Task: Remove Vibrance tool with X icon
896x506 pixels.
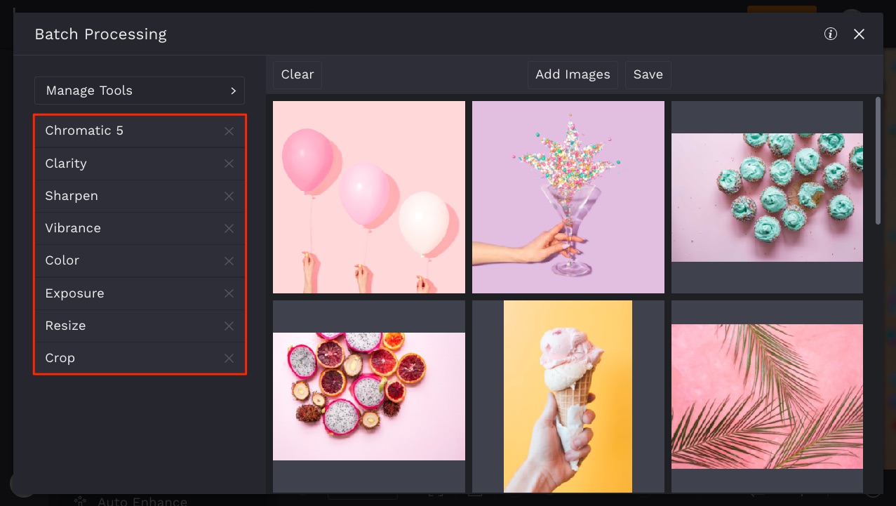Action: tap(229, 229)
